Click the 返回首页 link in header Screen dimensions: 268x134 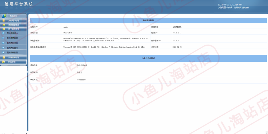[x=238, y=7]
